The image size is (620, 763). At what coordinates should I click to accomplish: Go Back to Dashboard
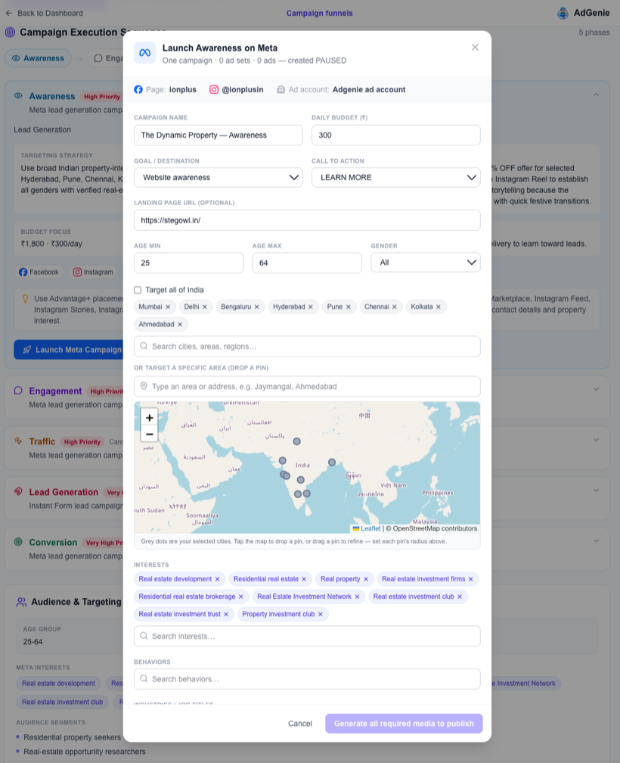tap(44, 13)
